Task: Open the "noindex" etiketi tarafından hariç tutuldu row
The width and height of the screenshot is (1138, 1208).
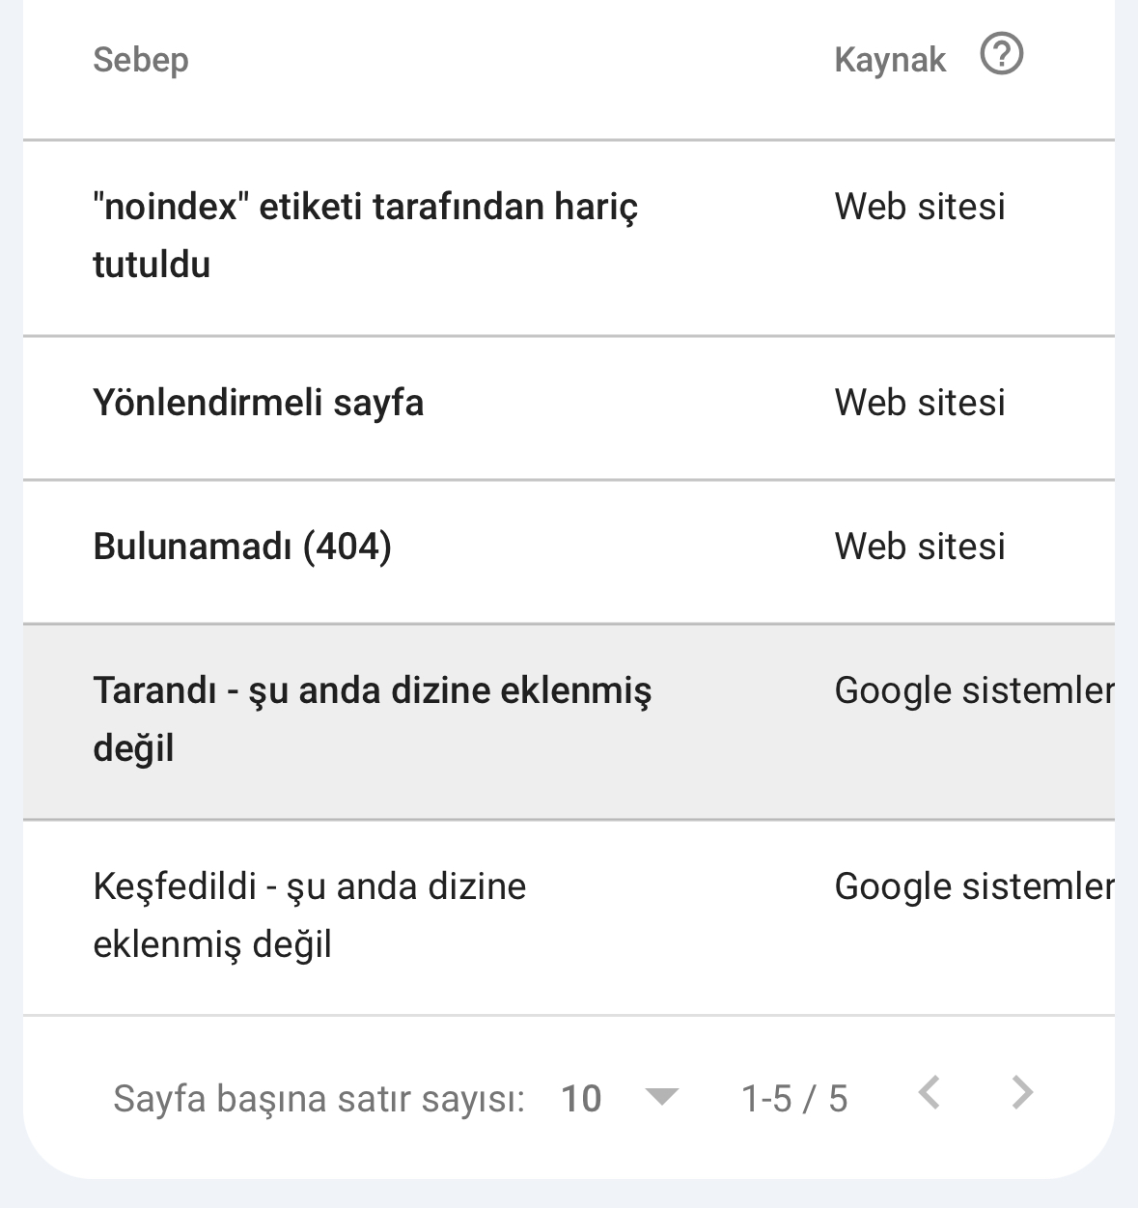Action: click(365, 236)
